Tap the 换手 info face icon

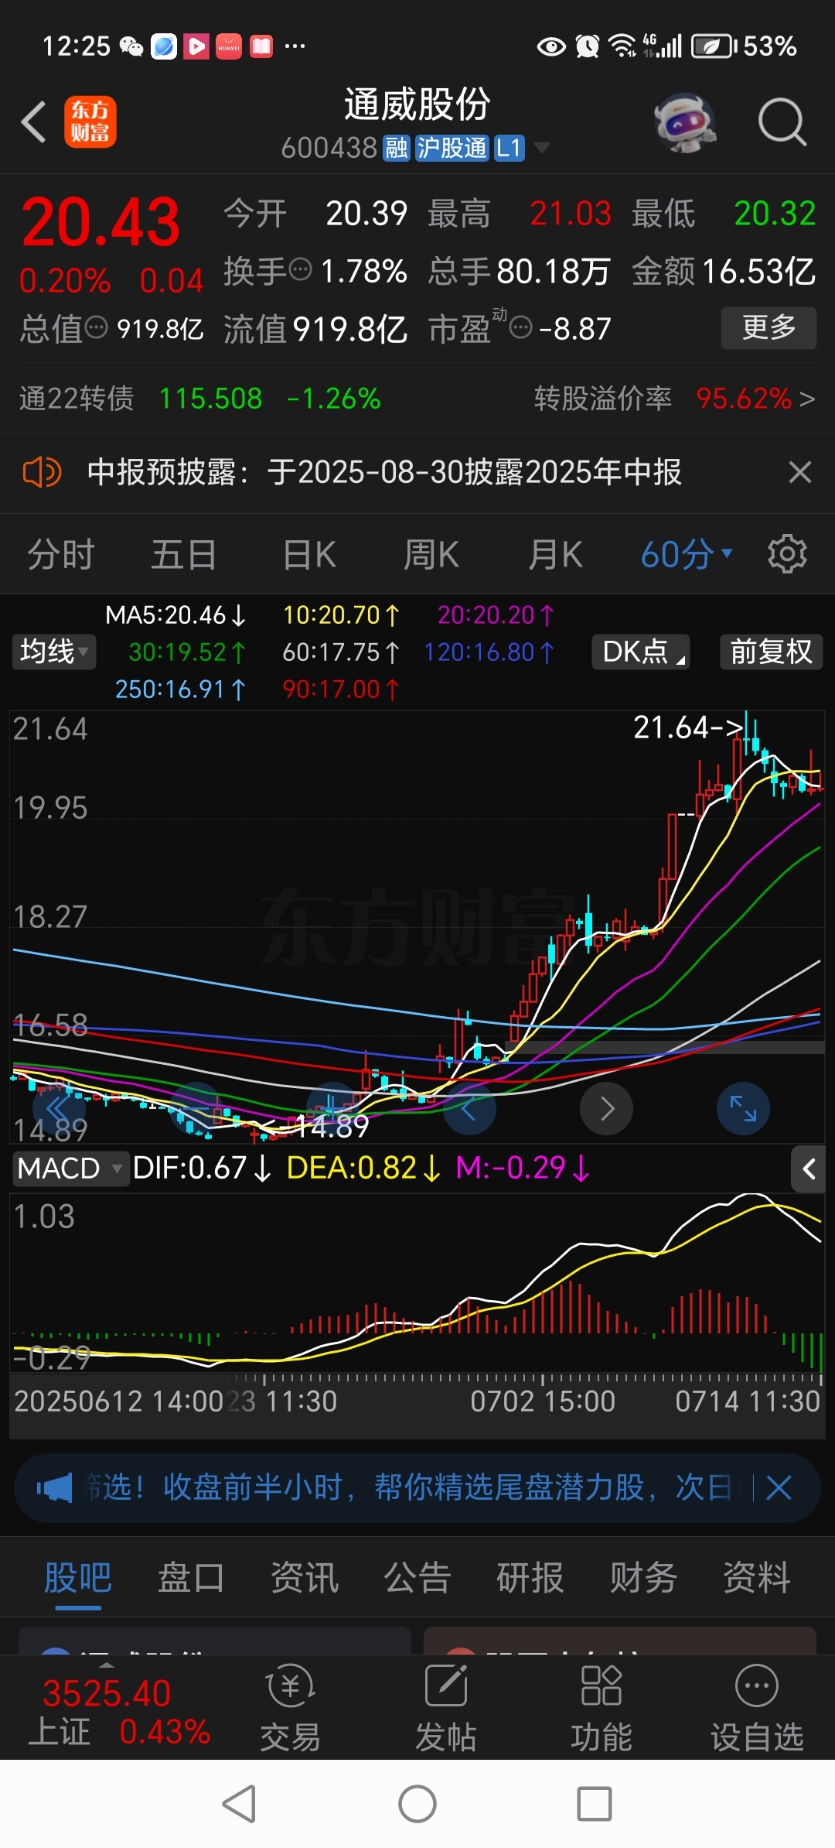click(300, 270)
